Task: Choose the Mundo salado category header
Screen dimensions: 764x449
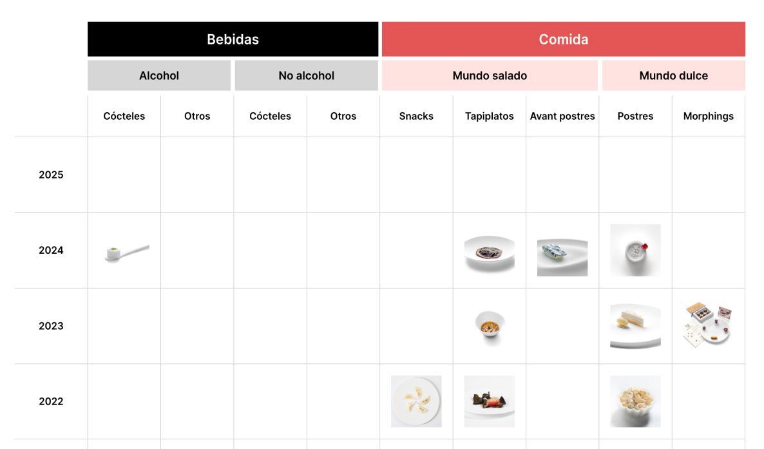Action: [490, 75]
